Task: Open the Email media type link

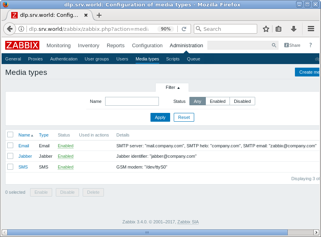Action: pos(24,146)
